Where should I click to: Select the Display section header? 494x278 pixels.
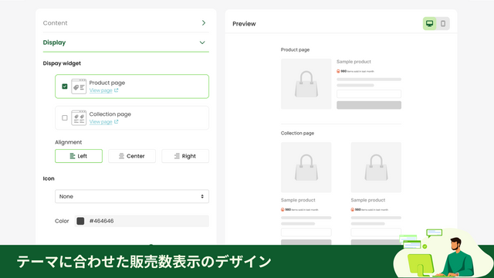pos(126,42)
